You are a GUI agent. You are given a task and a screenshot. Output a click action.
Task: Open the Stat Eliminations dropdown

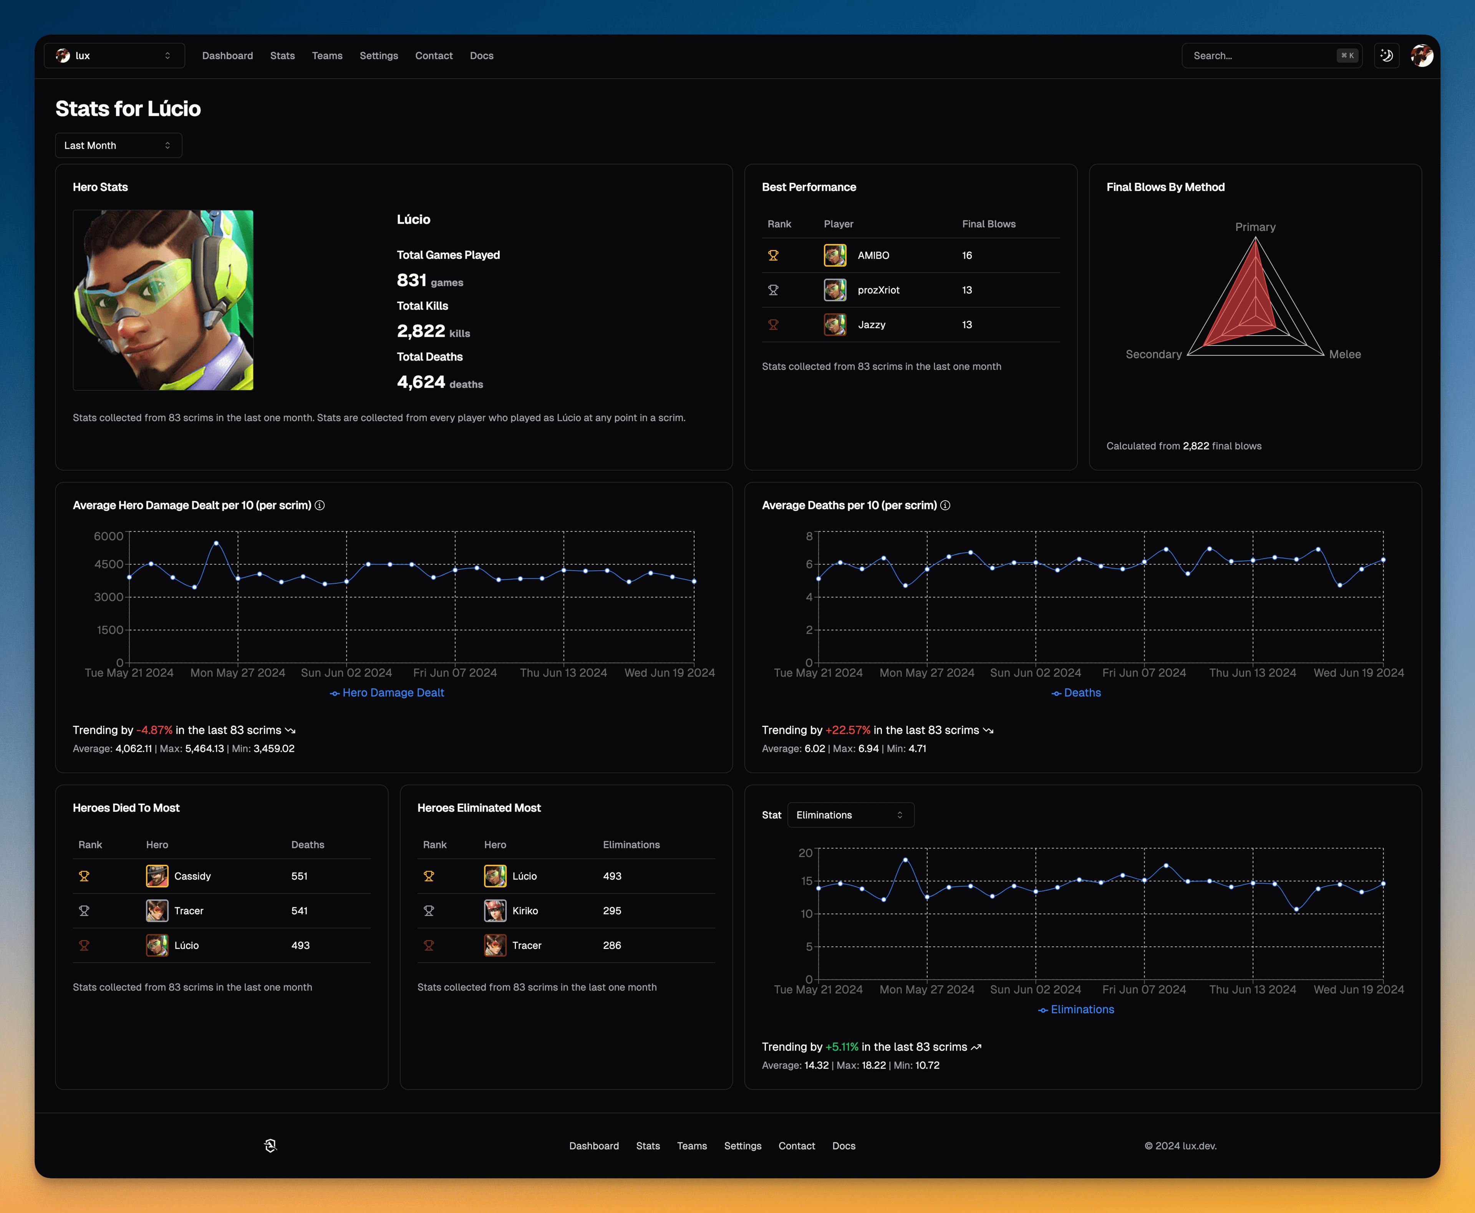tap(851, 815)
